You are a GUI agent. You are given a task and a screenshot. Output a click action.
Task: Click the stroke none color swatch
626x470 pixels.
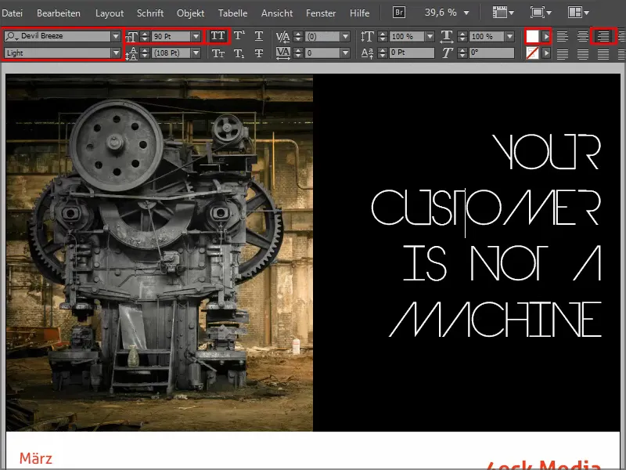coord(532,52)
